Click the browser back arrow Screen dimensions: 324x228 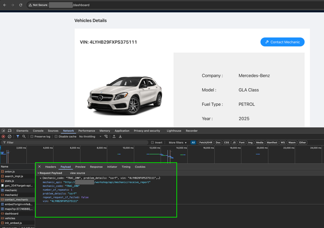[4, 4]
